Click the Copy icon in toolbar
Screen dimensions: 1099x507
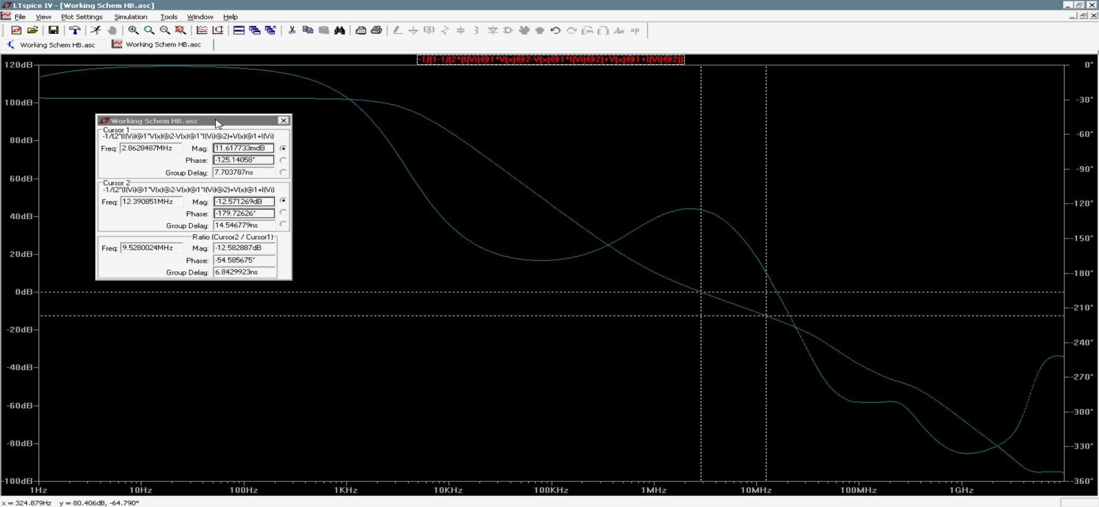click(x=307, y=31)
